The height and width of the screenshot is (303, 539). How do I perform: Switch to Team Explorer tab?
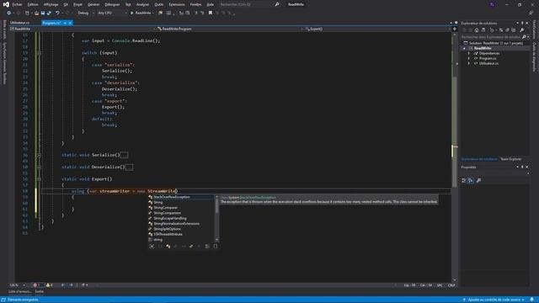click(x=511, y=159)
